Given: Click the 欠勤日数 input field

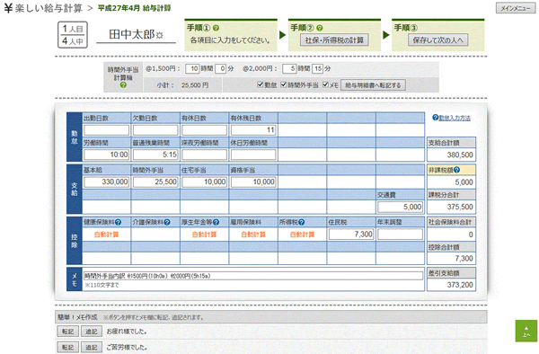Looking at the screenshot, I should pos(155,130).
